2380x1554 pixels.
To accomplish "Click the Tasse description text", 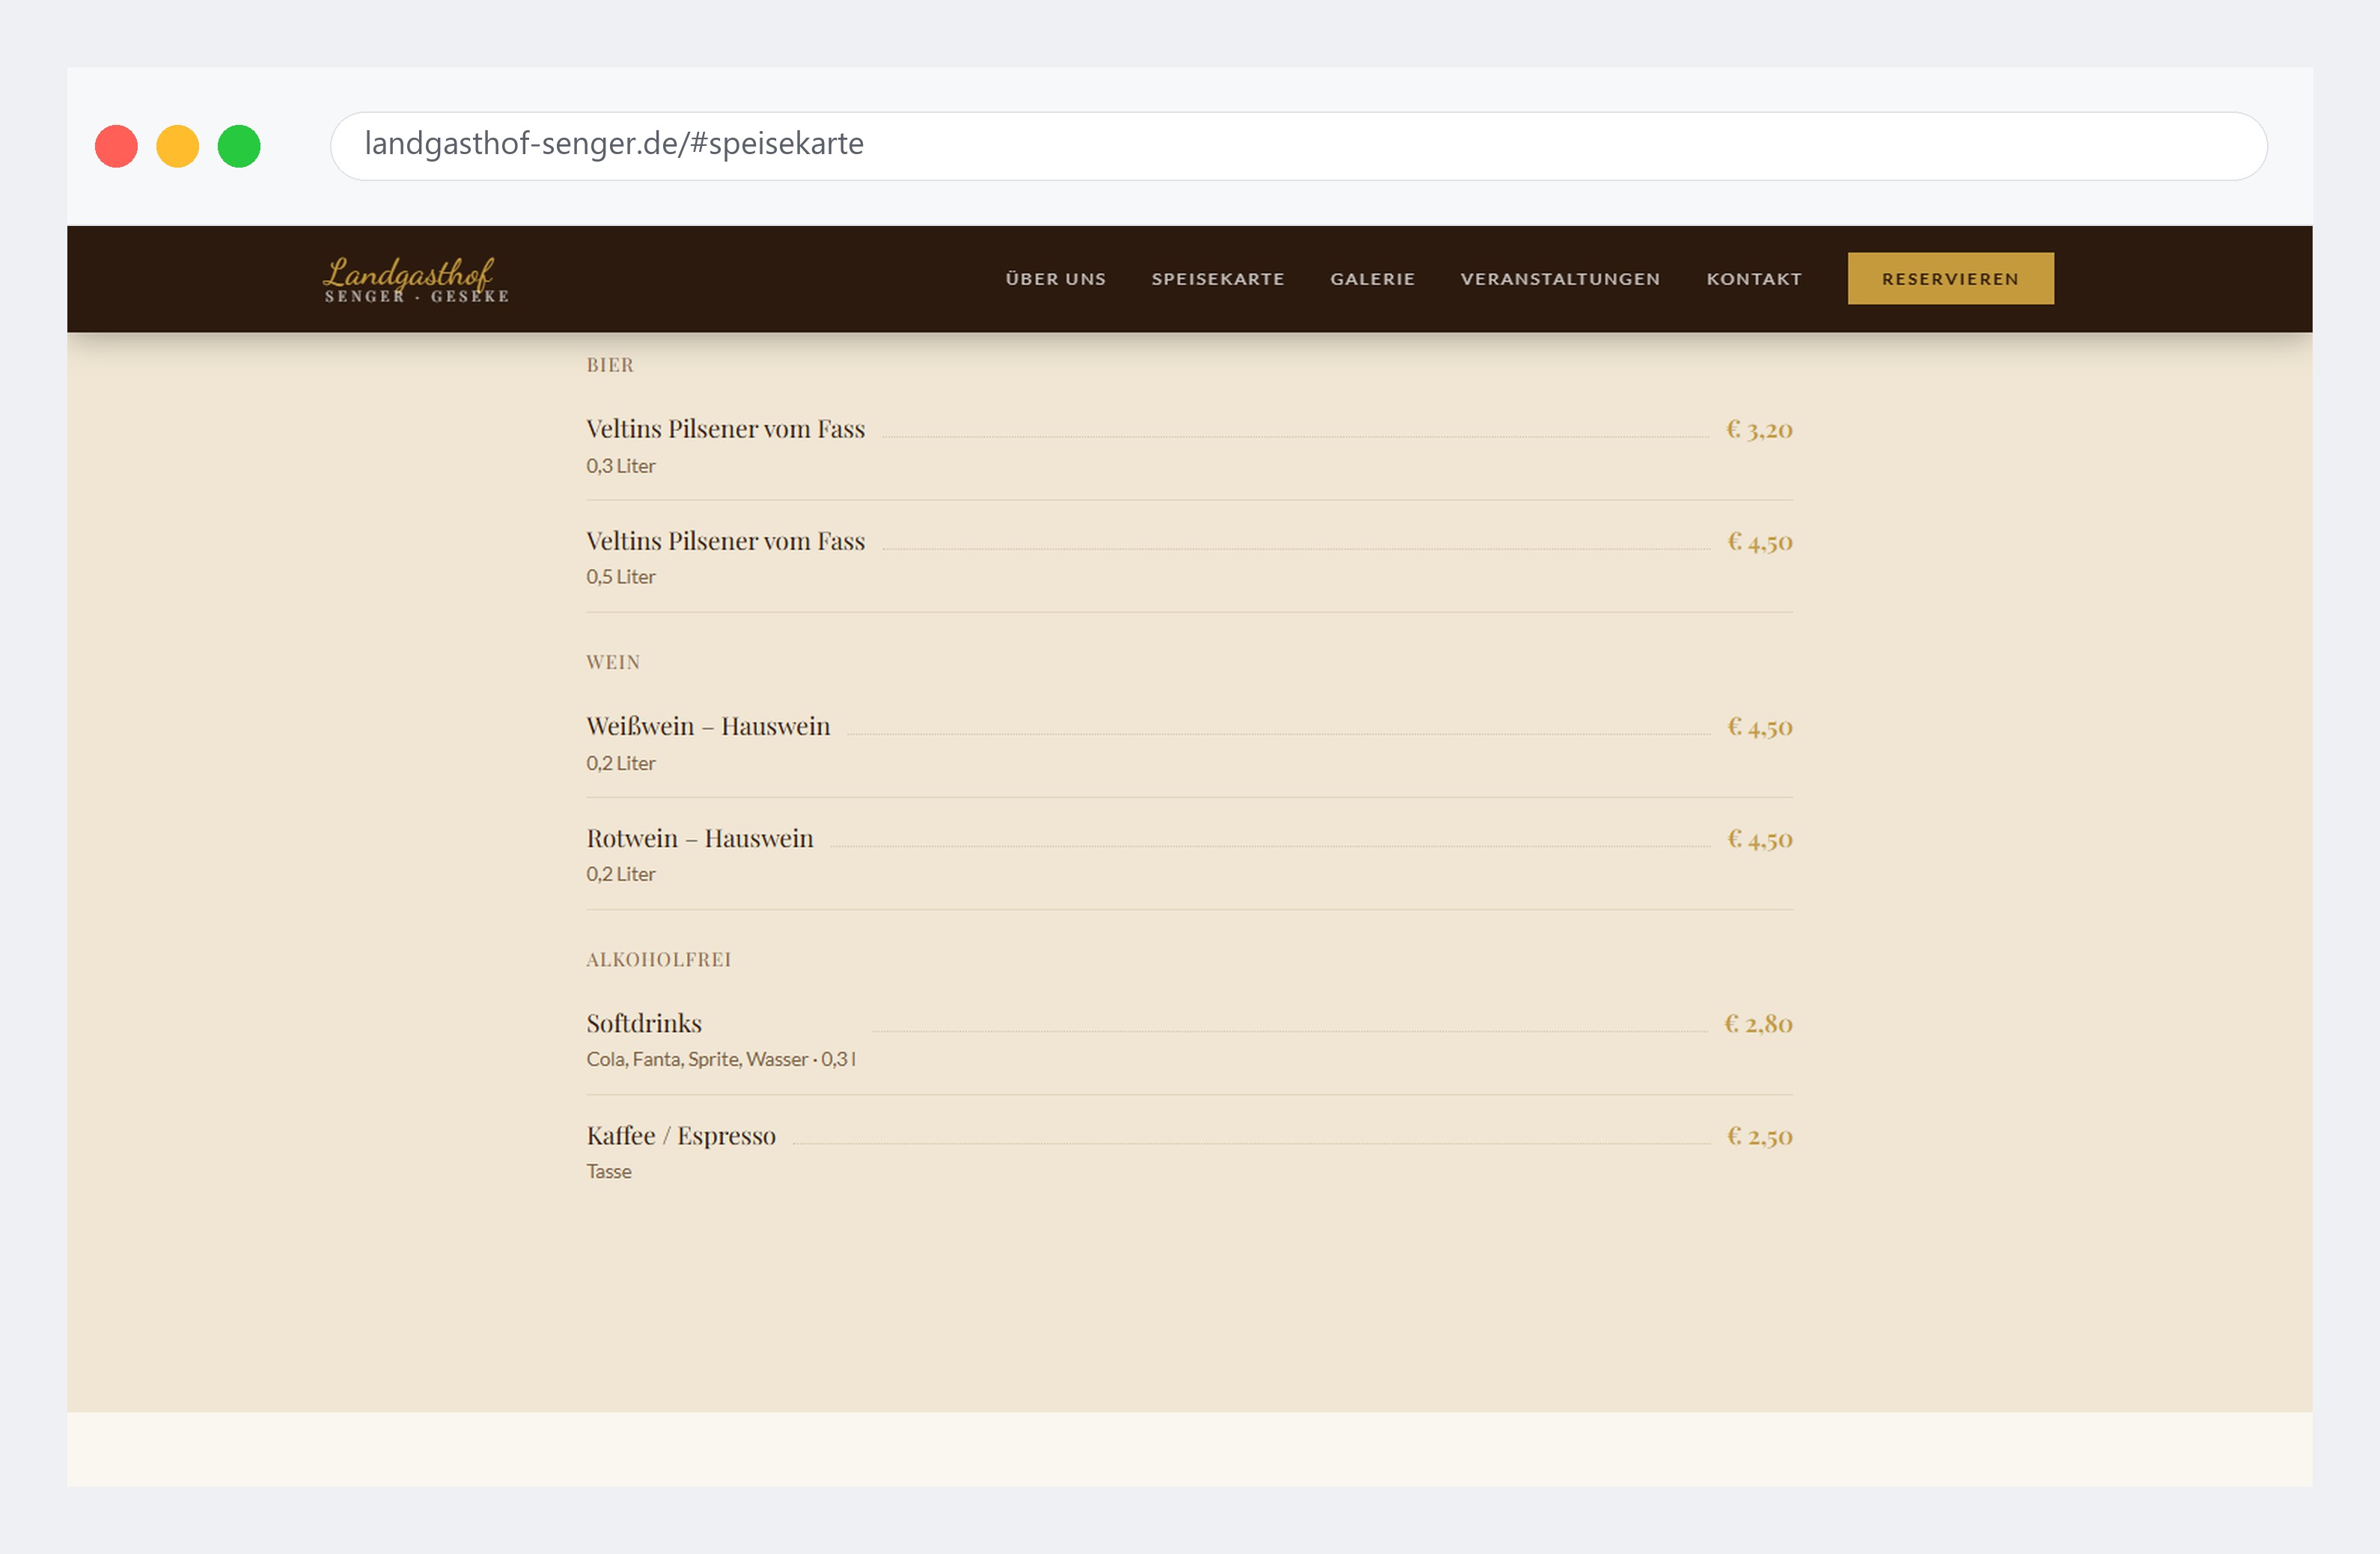I will tap(609, 1171).
